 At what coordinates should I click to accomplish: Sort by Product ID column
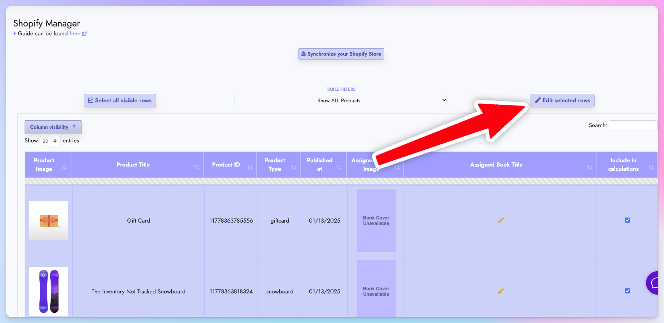click(230, 165)
